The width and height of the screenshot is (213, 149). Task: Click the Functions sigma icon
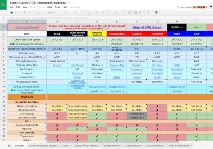tap(148, 13)
